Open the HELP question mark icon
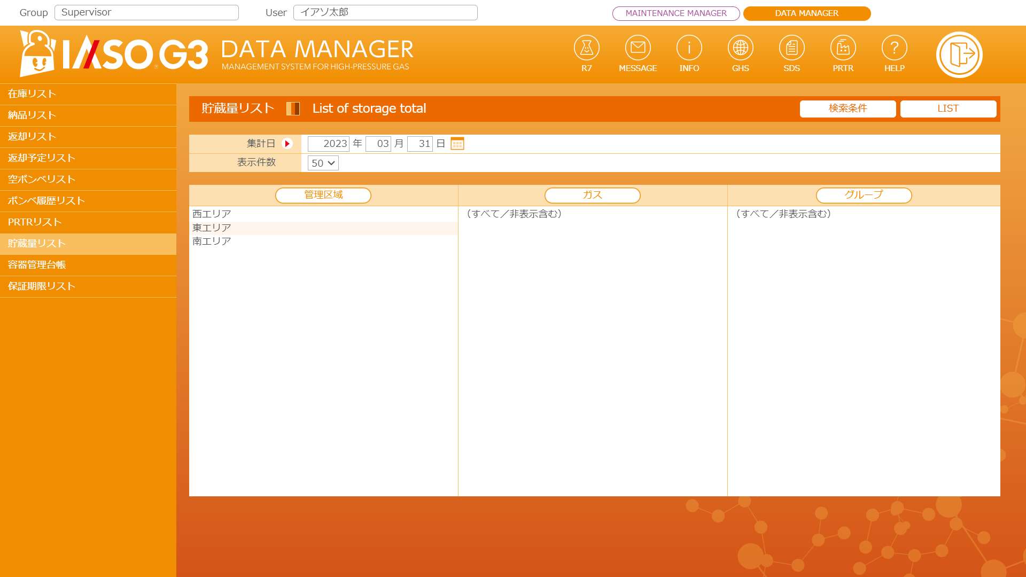 coord(894,49)
